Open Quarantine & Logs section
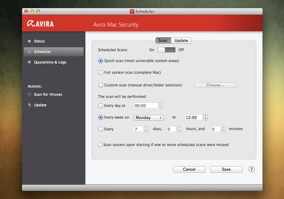The image size is (284, 199). 53,62
